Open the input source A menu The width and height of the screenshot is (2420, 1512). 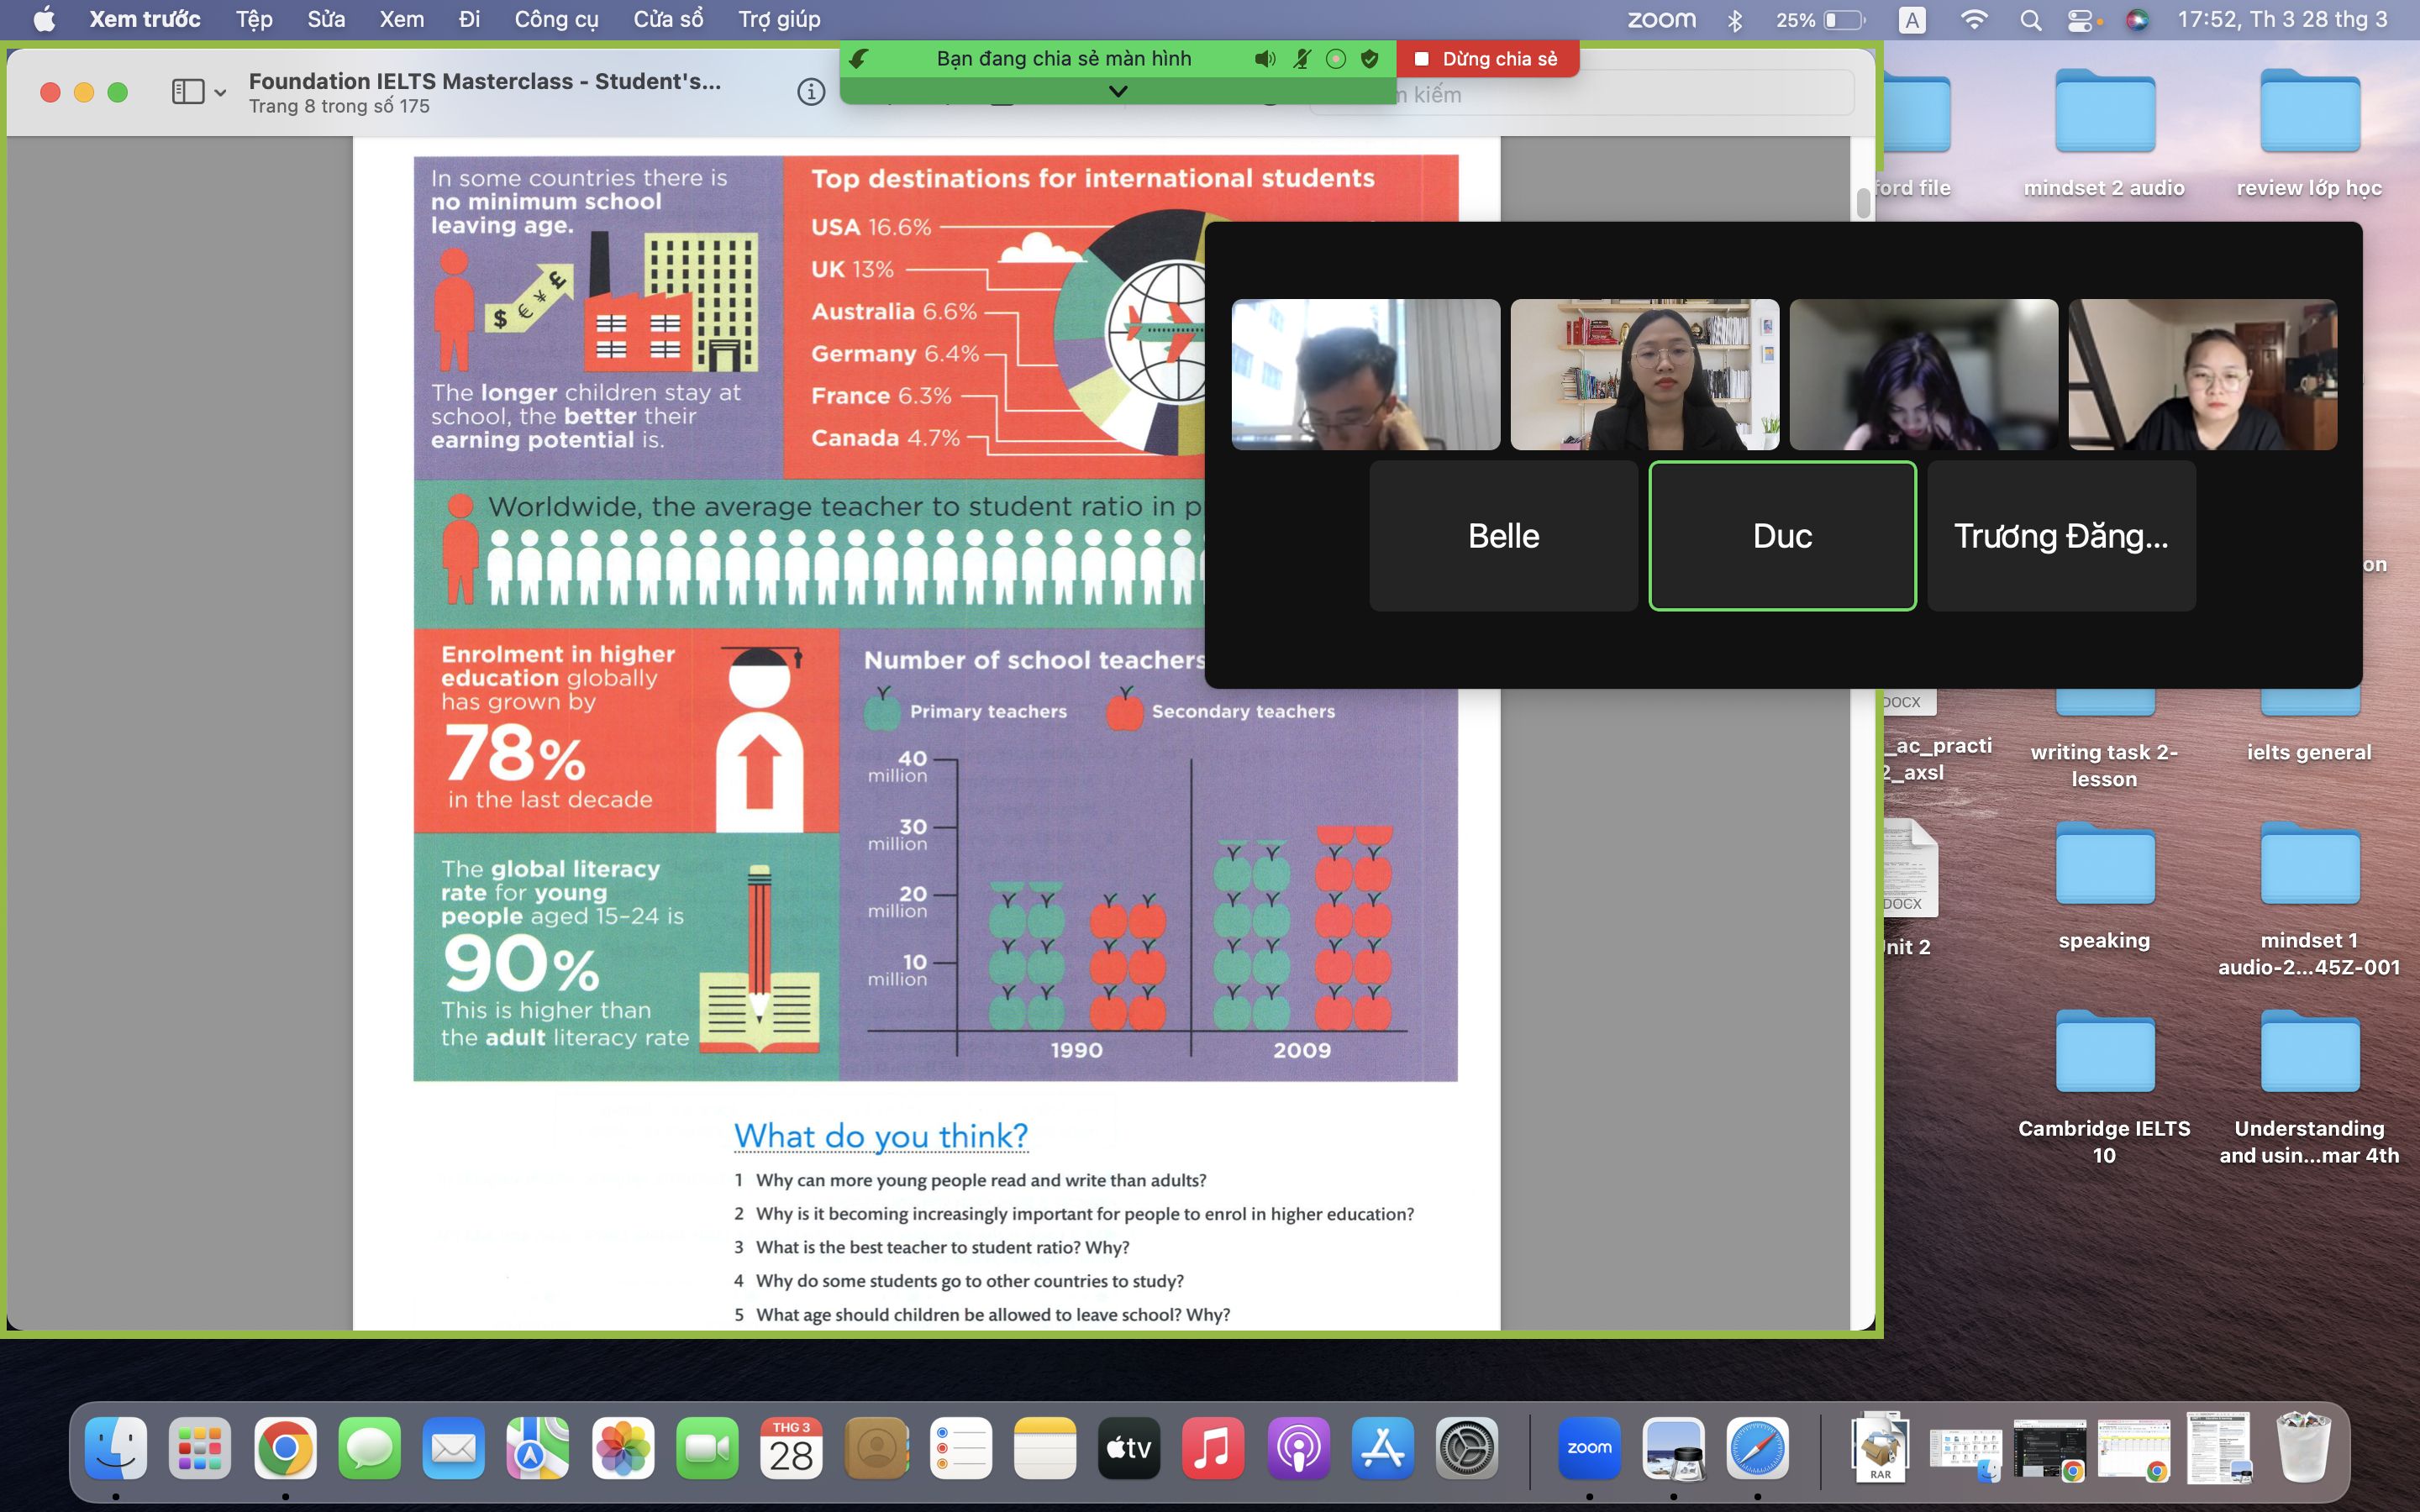[1911, 19]
